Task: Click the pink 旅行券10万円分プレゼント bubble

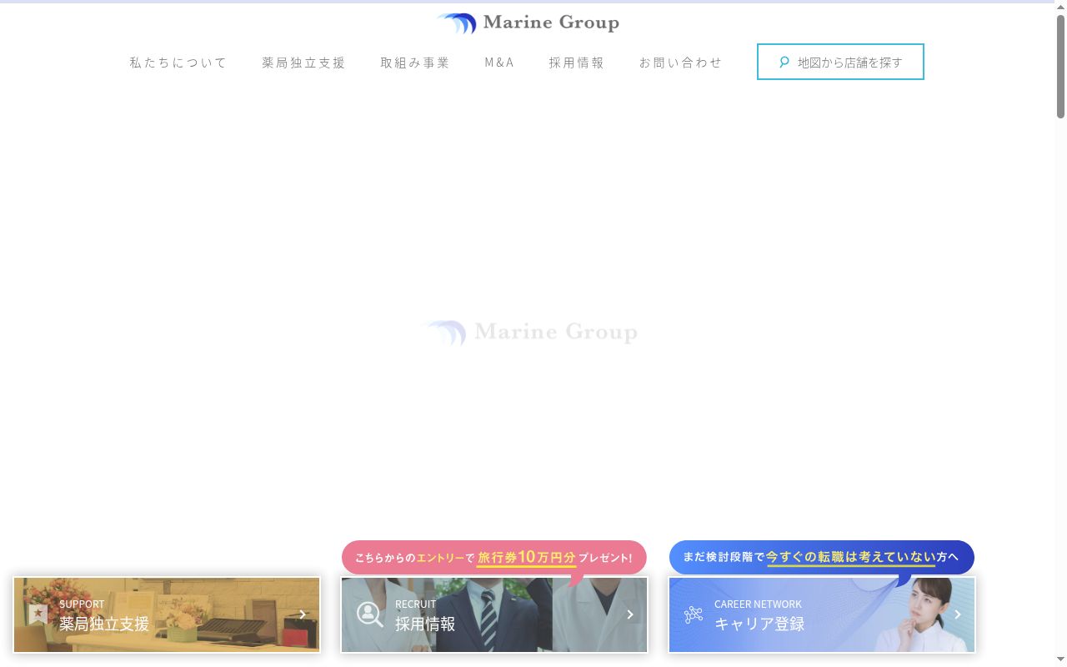Action: (494, 558)
